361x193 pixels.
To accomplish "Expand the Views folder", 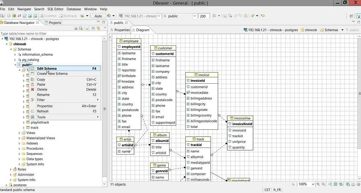I will click(19, 133).
